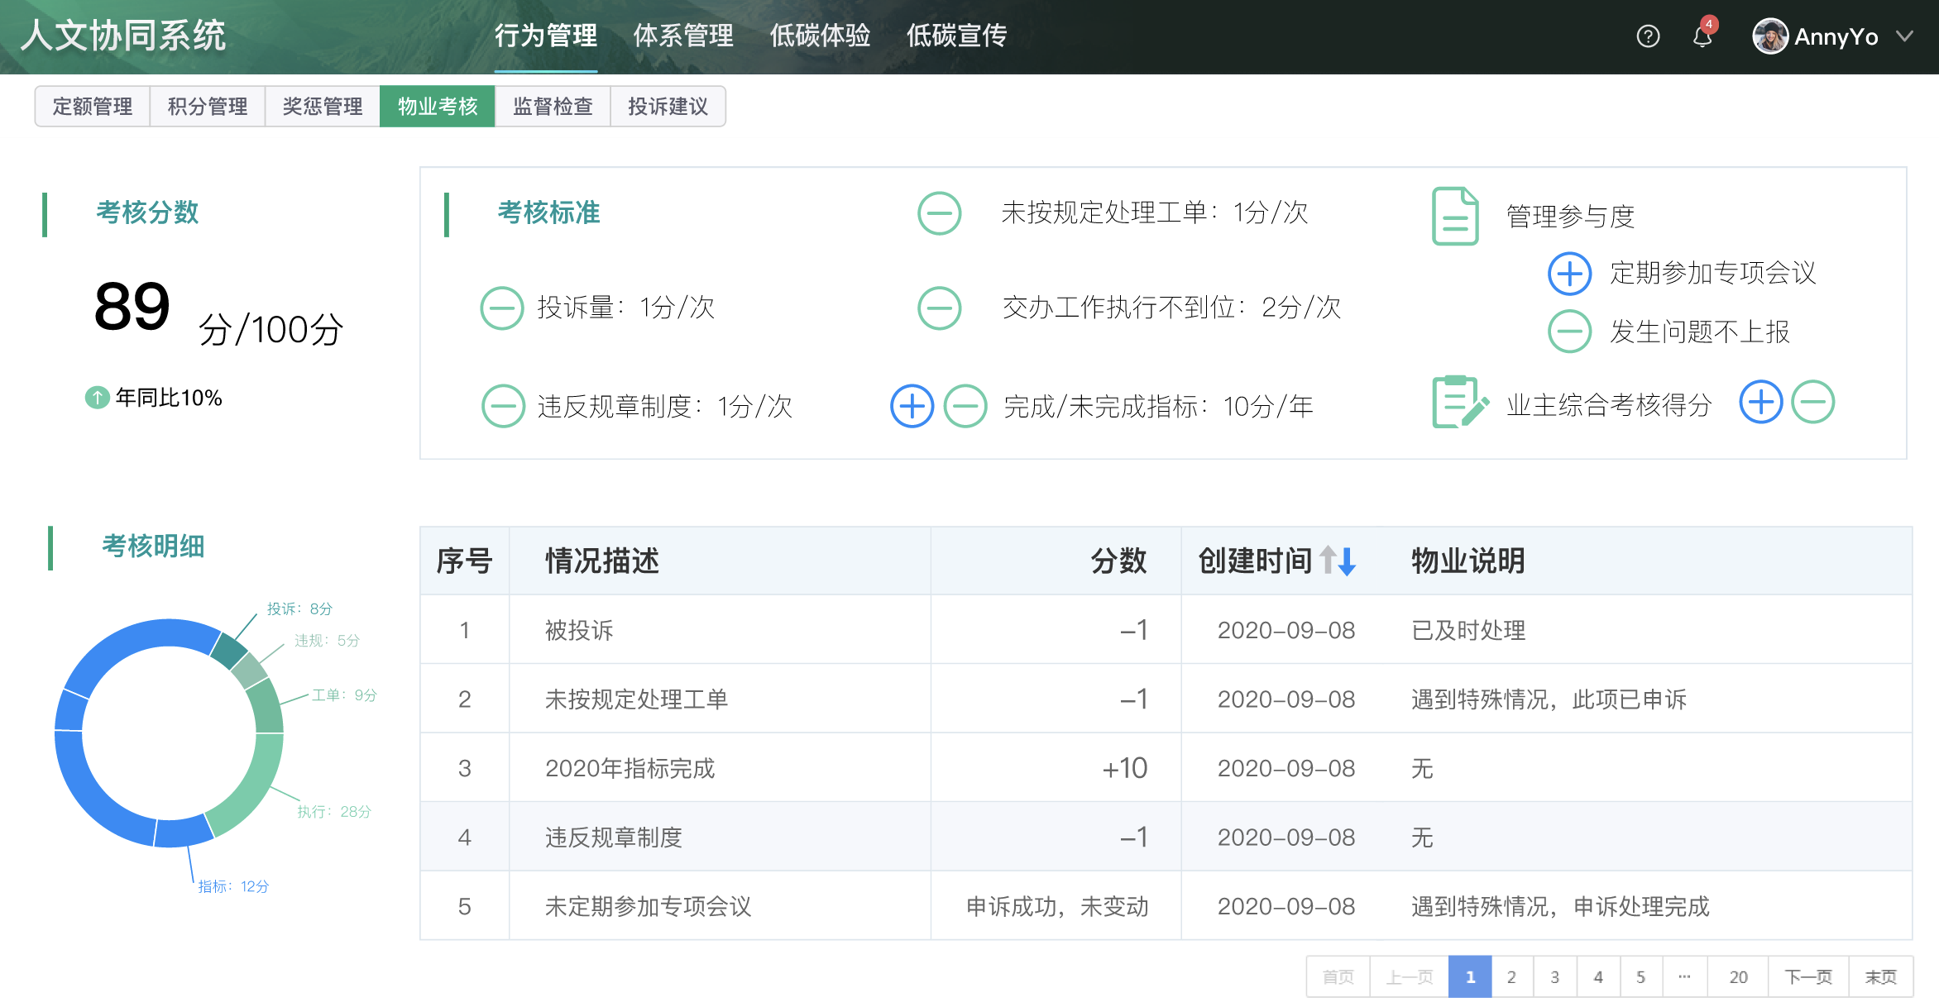Click the AnnyYo user avatar

click(x=1769, y=36)
